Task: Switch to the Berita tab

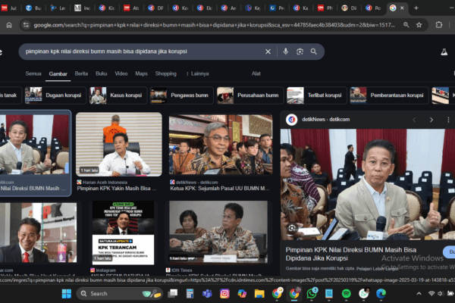Action: [81, 73]
